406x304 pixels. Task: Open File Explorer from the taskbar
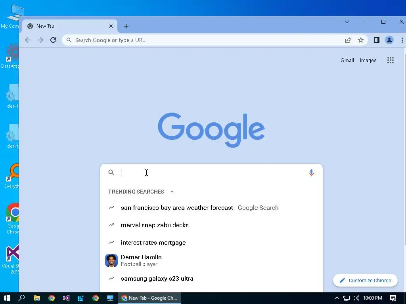tap(37, 298)
